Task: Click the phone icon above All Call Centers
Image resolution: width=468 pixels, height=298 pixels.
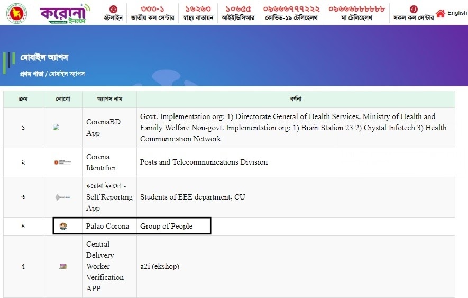Action: tap(414, 9)
